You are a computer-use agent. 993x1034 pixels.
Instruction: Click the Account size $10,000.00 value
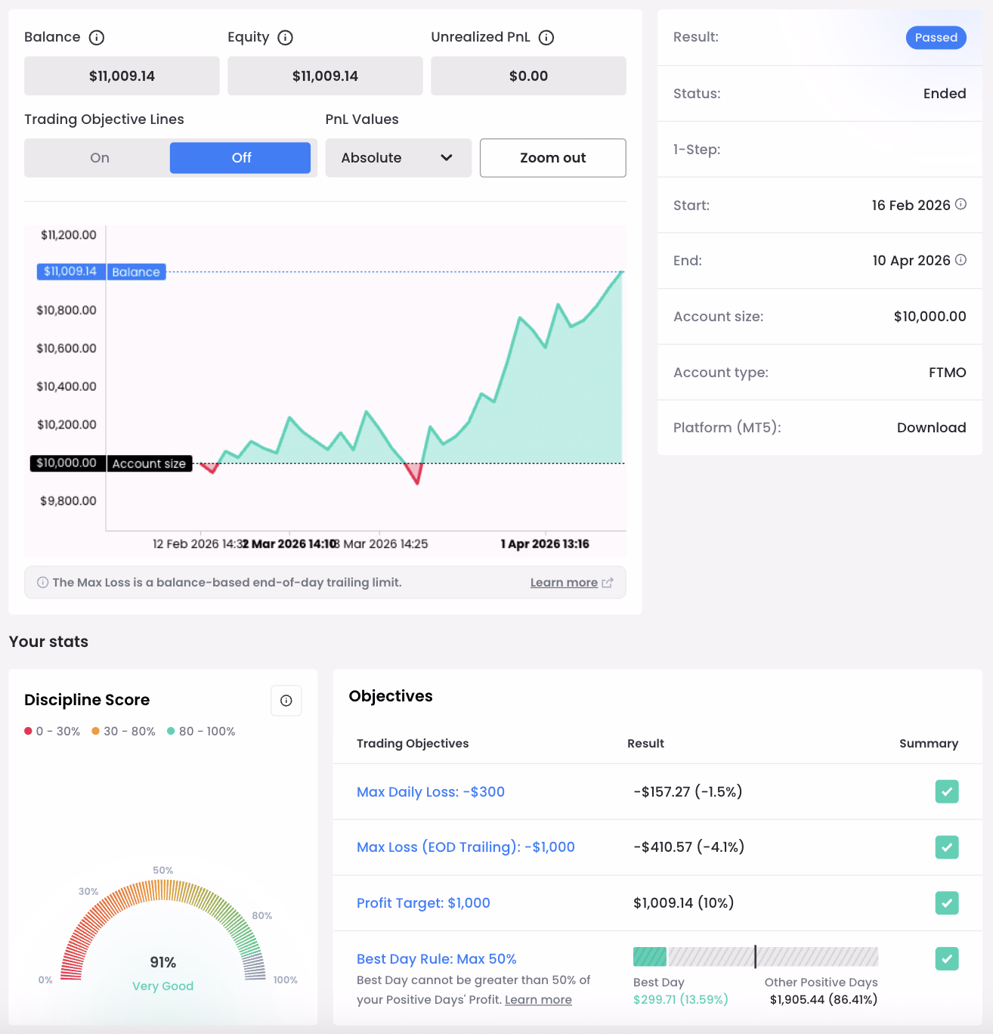(930, 317)
